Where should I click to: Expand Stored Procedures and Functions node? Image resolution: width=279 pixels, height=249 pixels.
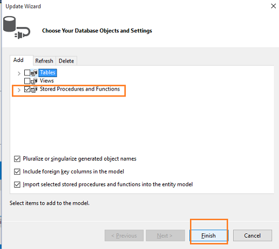[19, 90]
